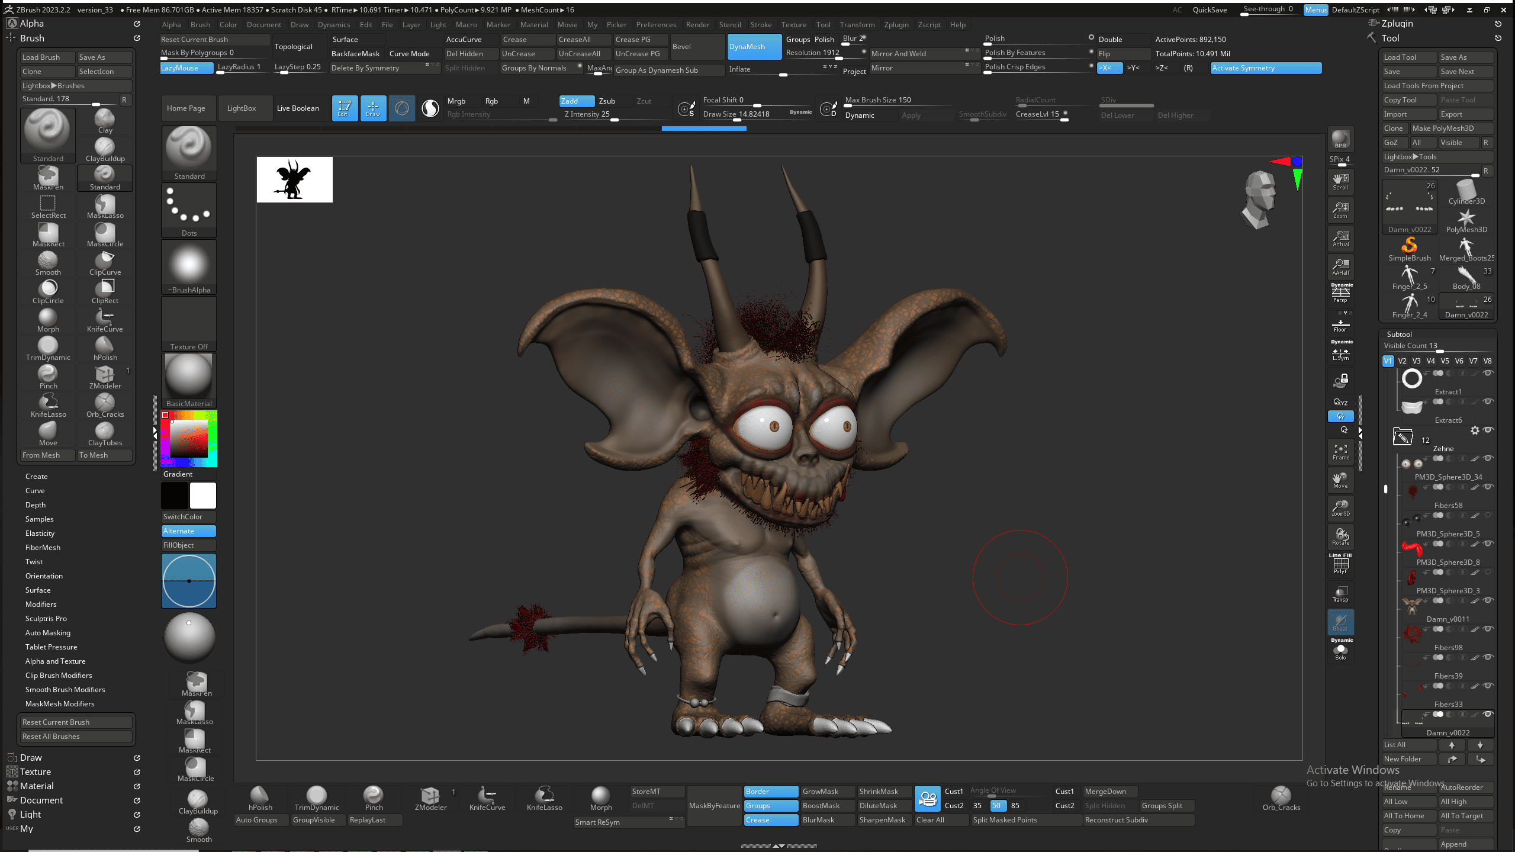1515x852 pixels.
Task: Expand the Sculptris Pro brush section
Action: 46,618
